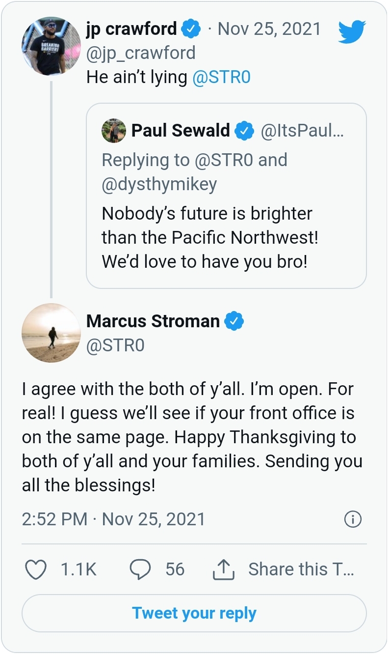
Task: Like the tweet with heart icon
Action: 35,569
